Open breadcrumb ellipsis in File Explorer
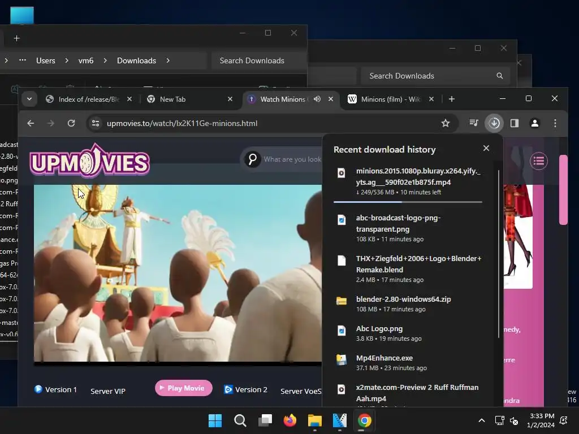 [23, 60]
